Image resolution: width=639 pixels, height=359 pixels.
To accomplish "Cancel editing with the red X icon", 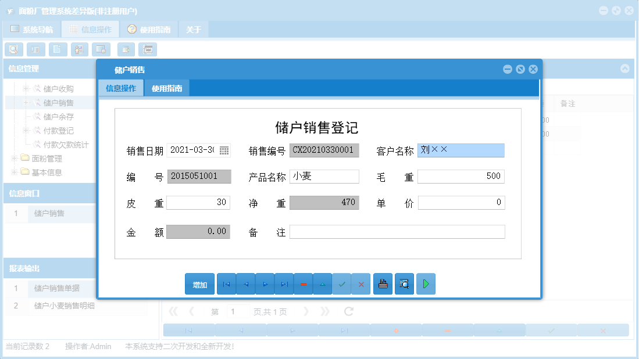I will (x=361, y=283).
